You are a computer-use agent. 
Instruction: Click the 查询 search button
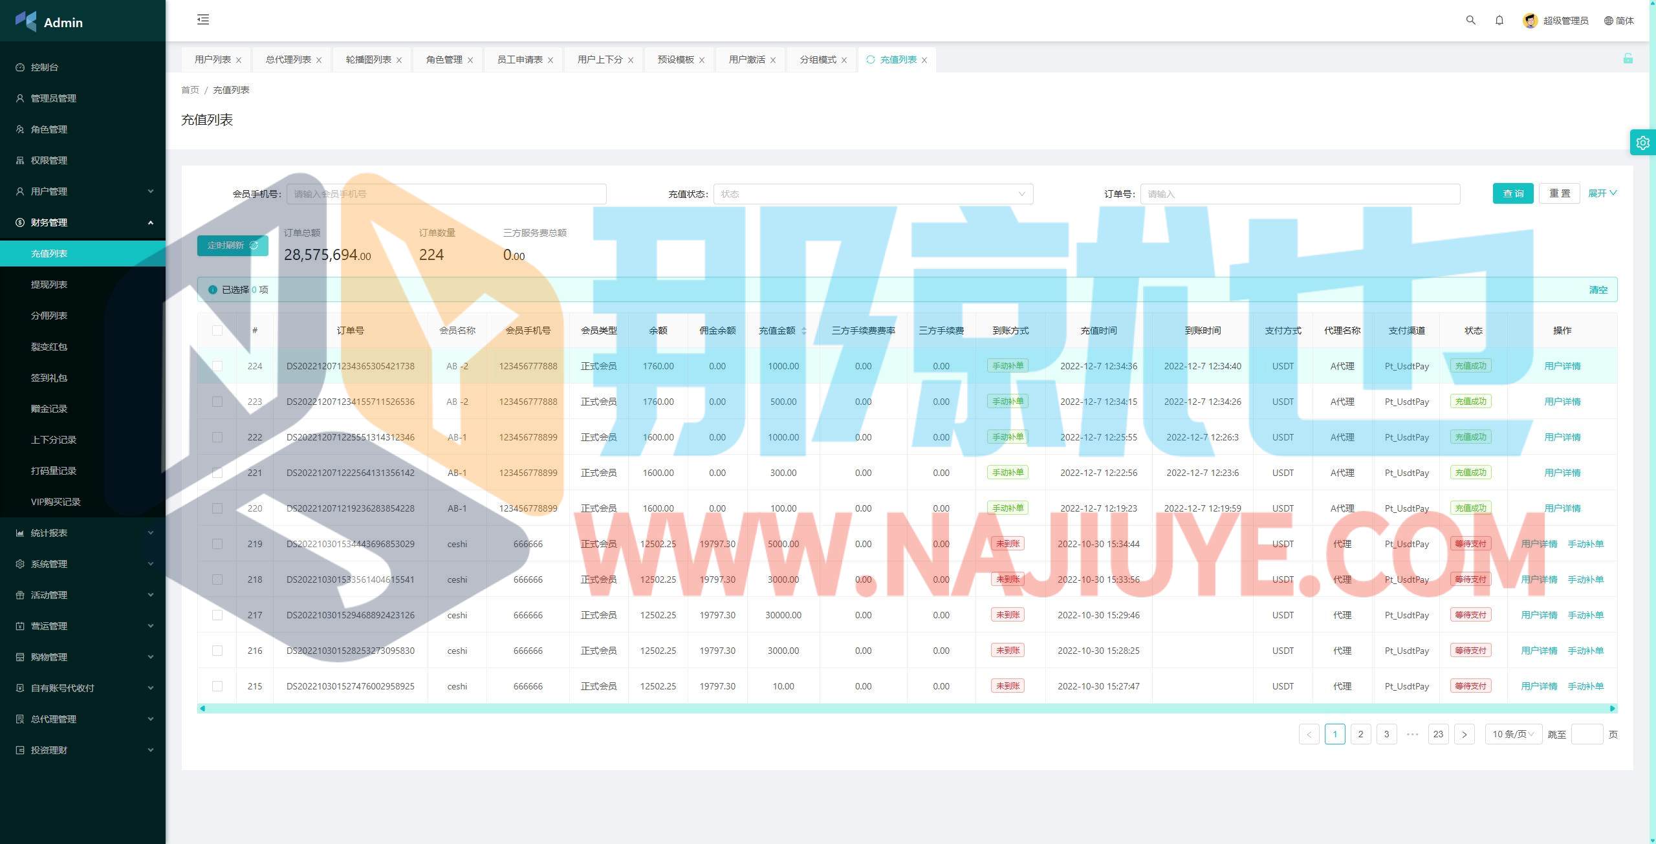[x=1512, y=193]
